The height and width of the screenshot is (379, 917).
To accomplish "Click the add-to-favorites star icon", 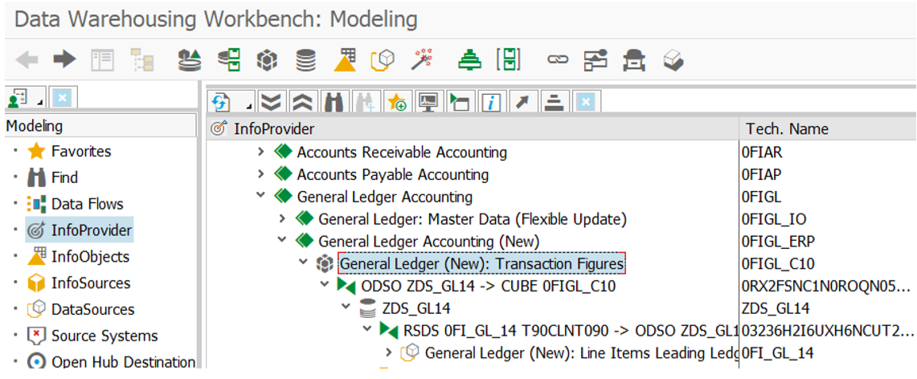I will pos(396,102).
